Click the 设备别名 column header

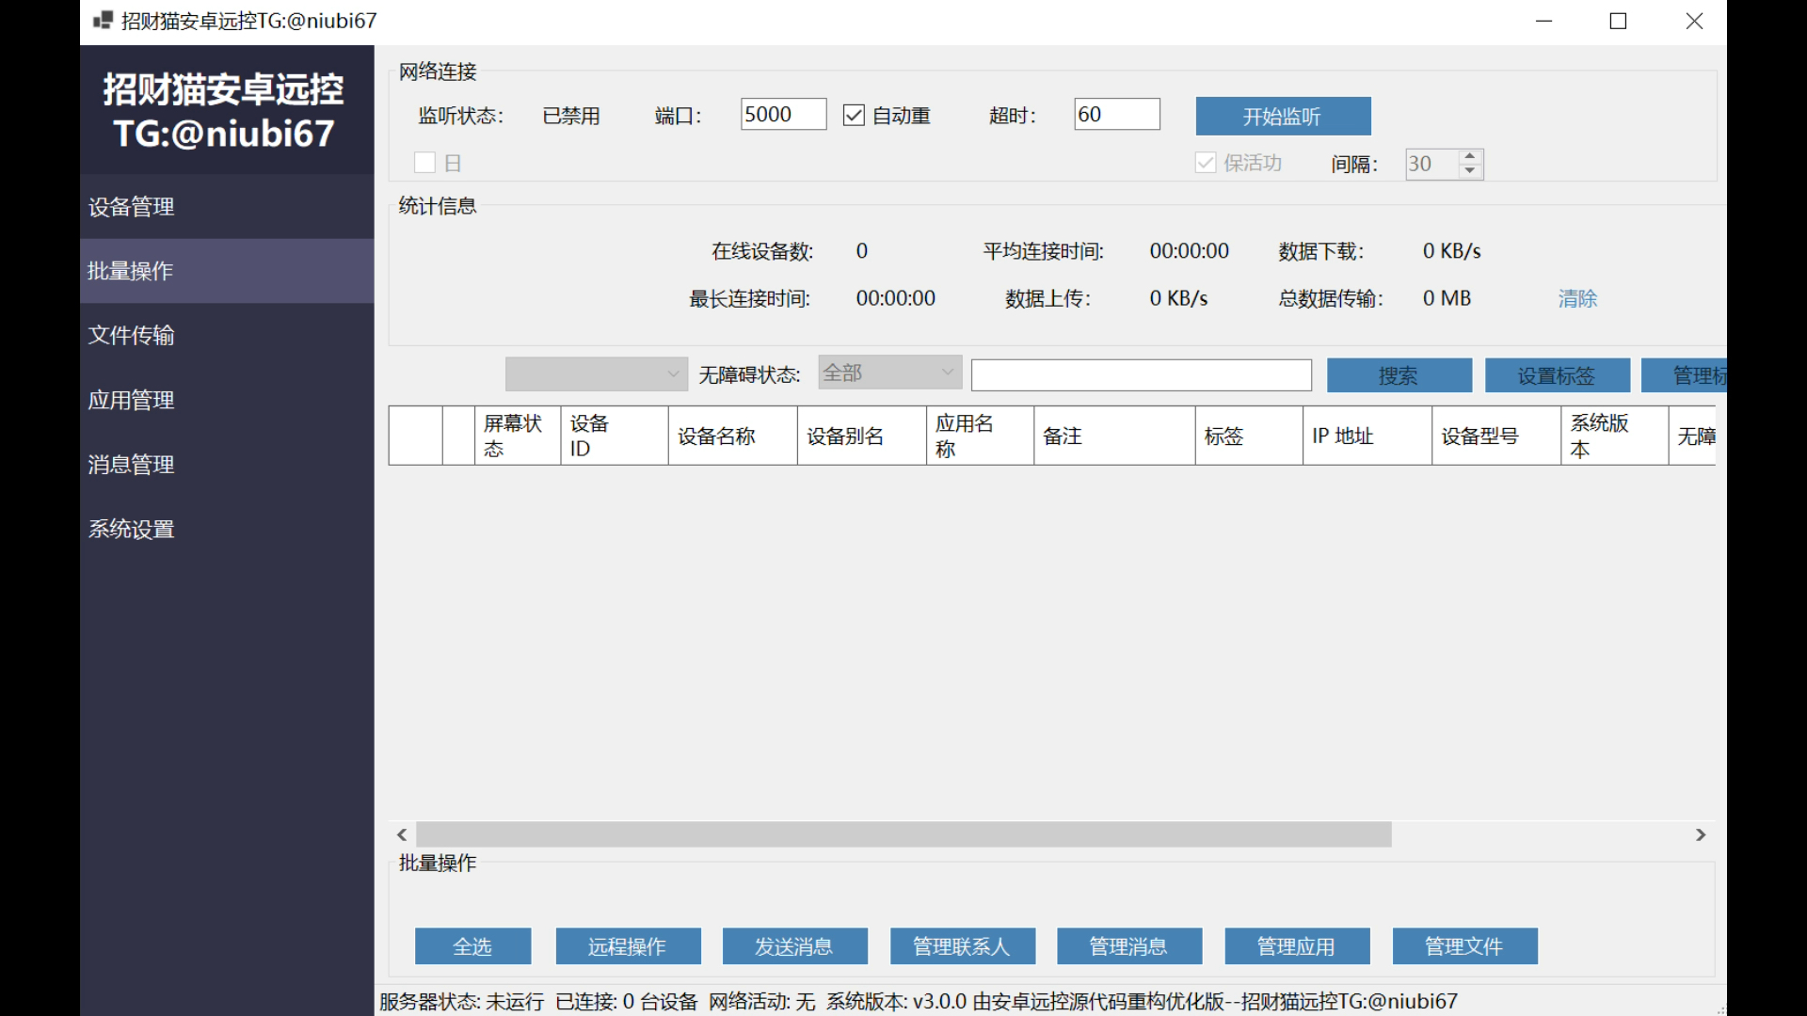coord(861,436)
